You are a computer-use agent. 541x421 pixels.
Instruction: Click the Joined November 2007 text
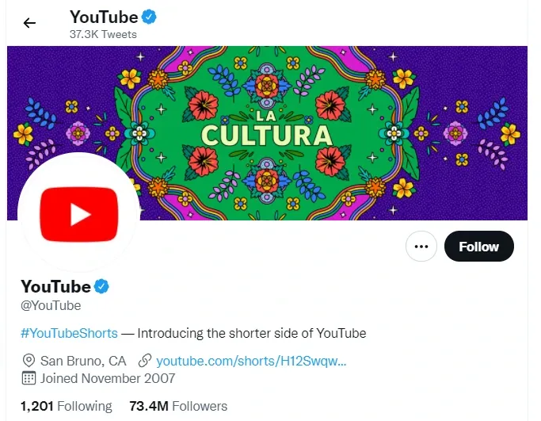[108, 378]
